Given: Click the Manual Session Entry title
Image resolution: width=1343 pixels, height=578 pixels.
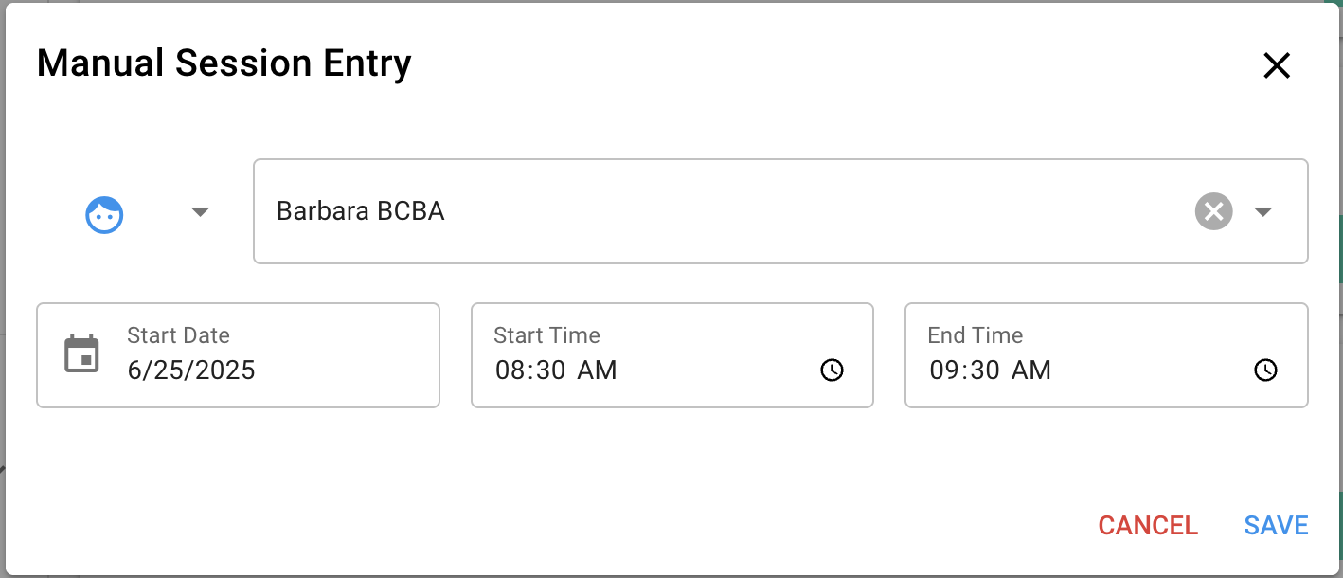Looking at the screenshot, I should (224, 63).
